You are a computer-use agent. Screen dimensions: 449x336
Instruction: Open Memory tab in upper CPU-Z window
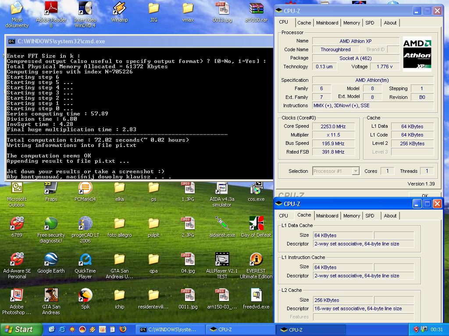click(x=352, y=23)
